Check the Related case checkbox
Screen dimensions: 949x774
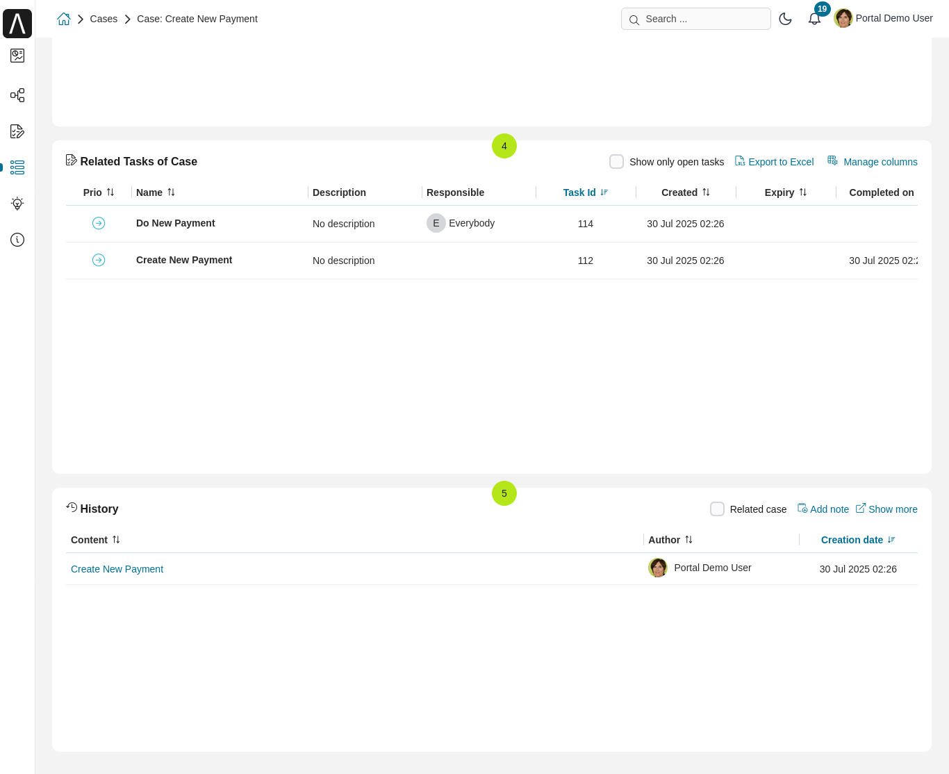point(717,509)
